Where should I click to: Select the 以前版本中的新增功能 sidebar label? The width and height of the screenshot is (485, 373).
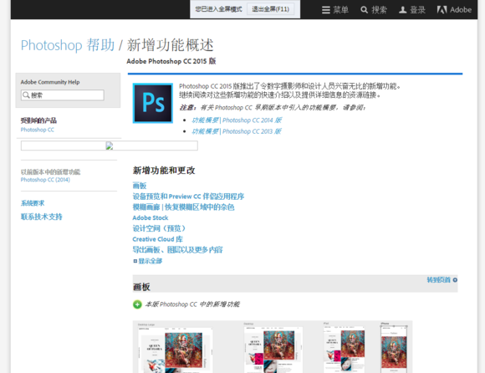coord(50,172)
